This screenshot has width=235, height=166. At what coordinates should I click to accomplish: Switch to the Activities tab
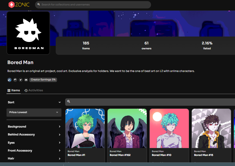point(34,90)
